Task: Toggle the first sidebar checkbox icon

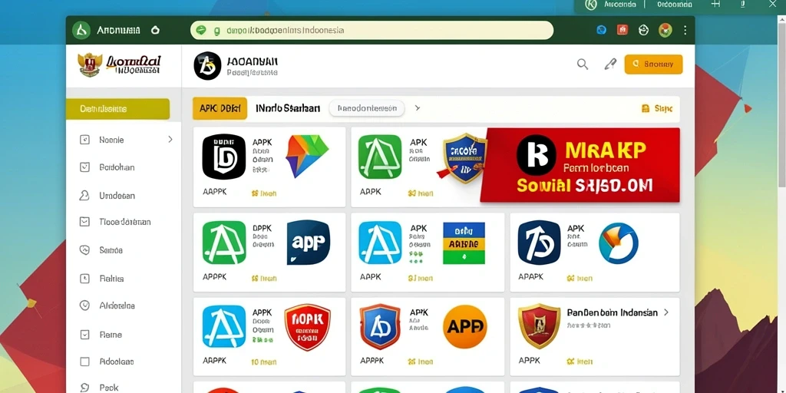Action: 84,140
